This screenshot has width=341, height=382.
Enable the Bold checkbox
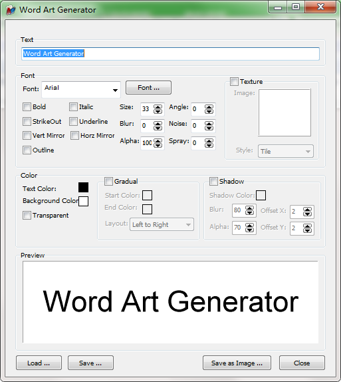point(27,106)
